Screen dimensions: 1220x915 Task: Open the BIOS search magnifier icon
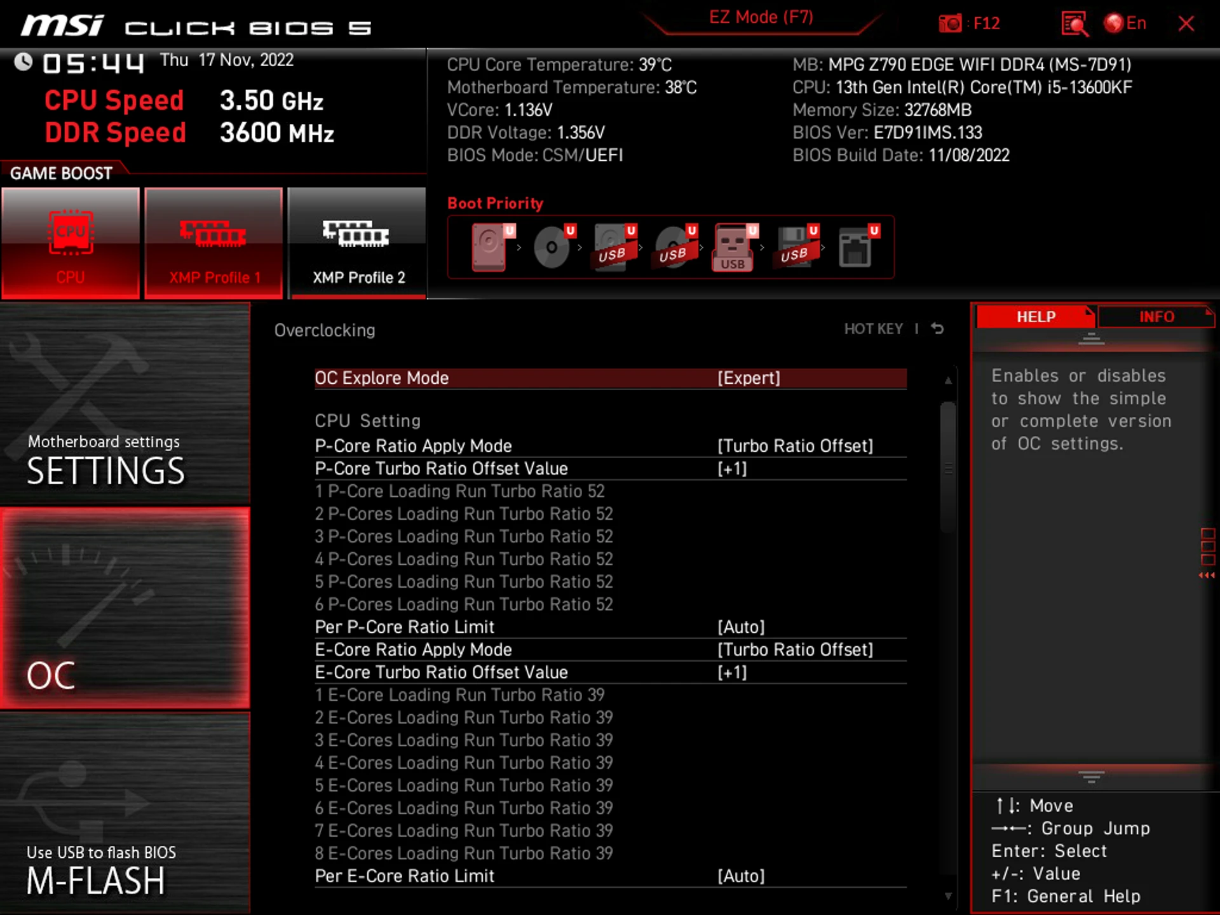tap(1074, 24)
